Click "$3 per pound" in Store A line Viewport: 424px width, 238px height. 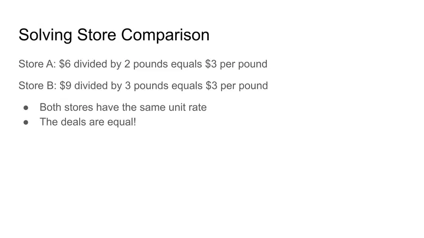pyautogui.click(x=236, y=64)
